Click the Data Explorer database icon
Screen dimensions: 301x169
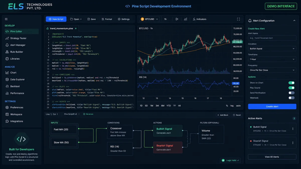pos(7,79)
